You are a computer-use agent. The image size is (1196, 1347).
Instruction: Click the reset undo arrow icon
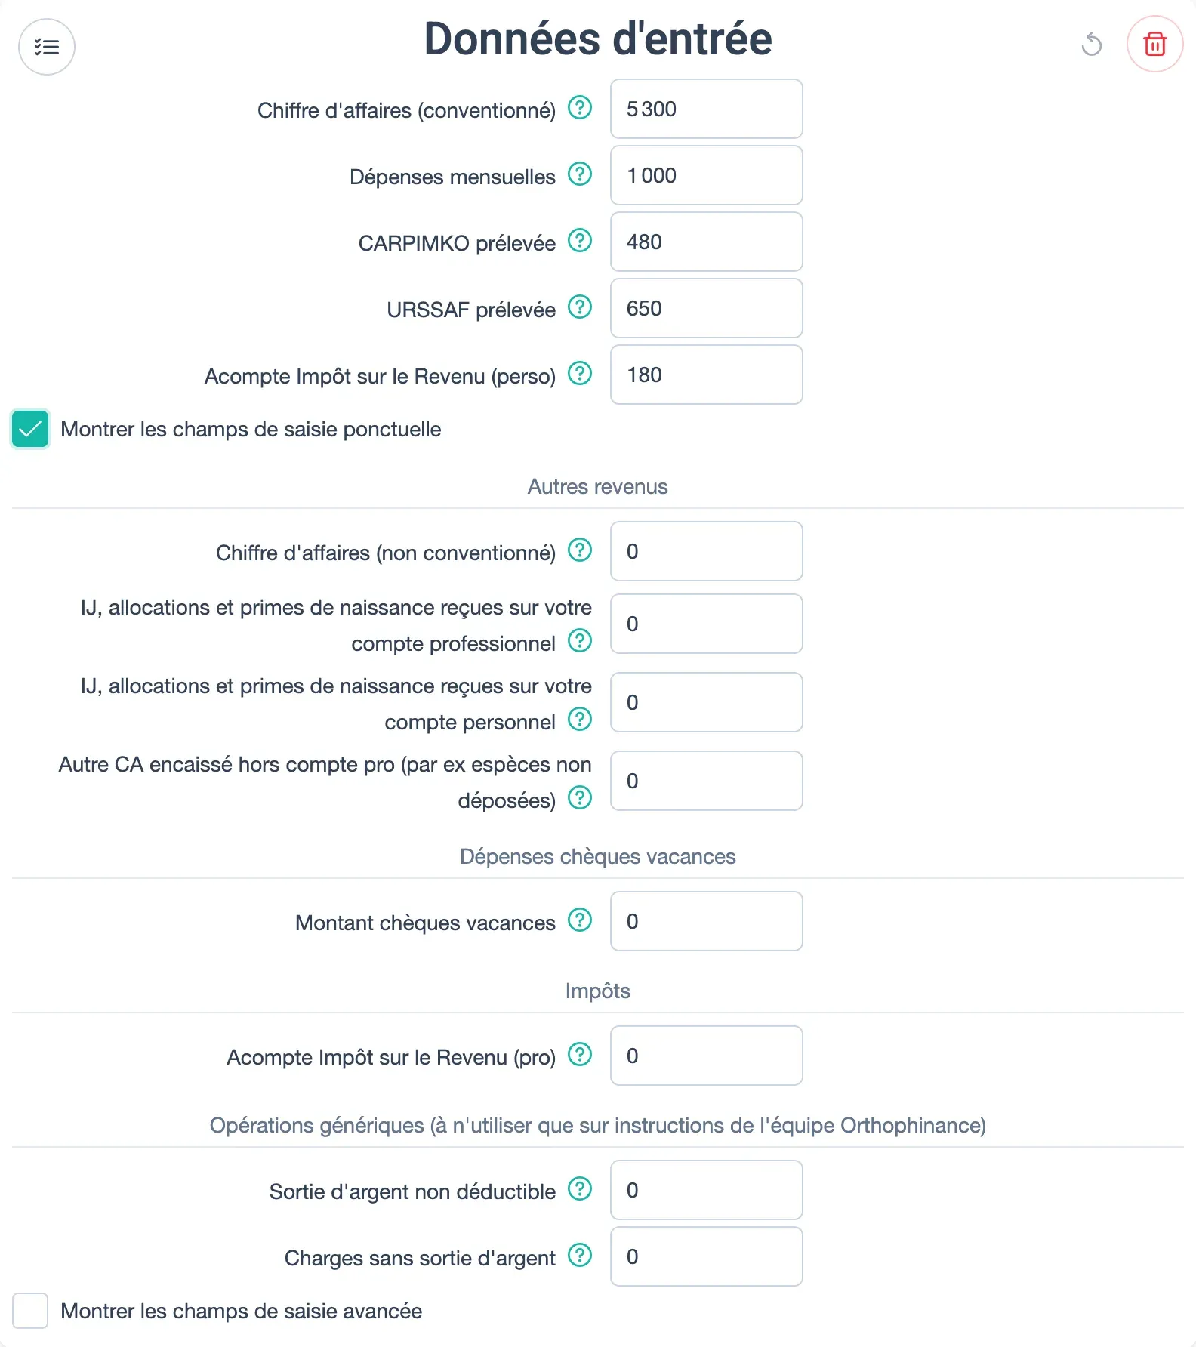coord(1092,45)
